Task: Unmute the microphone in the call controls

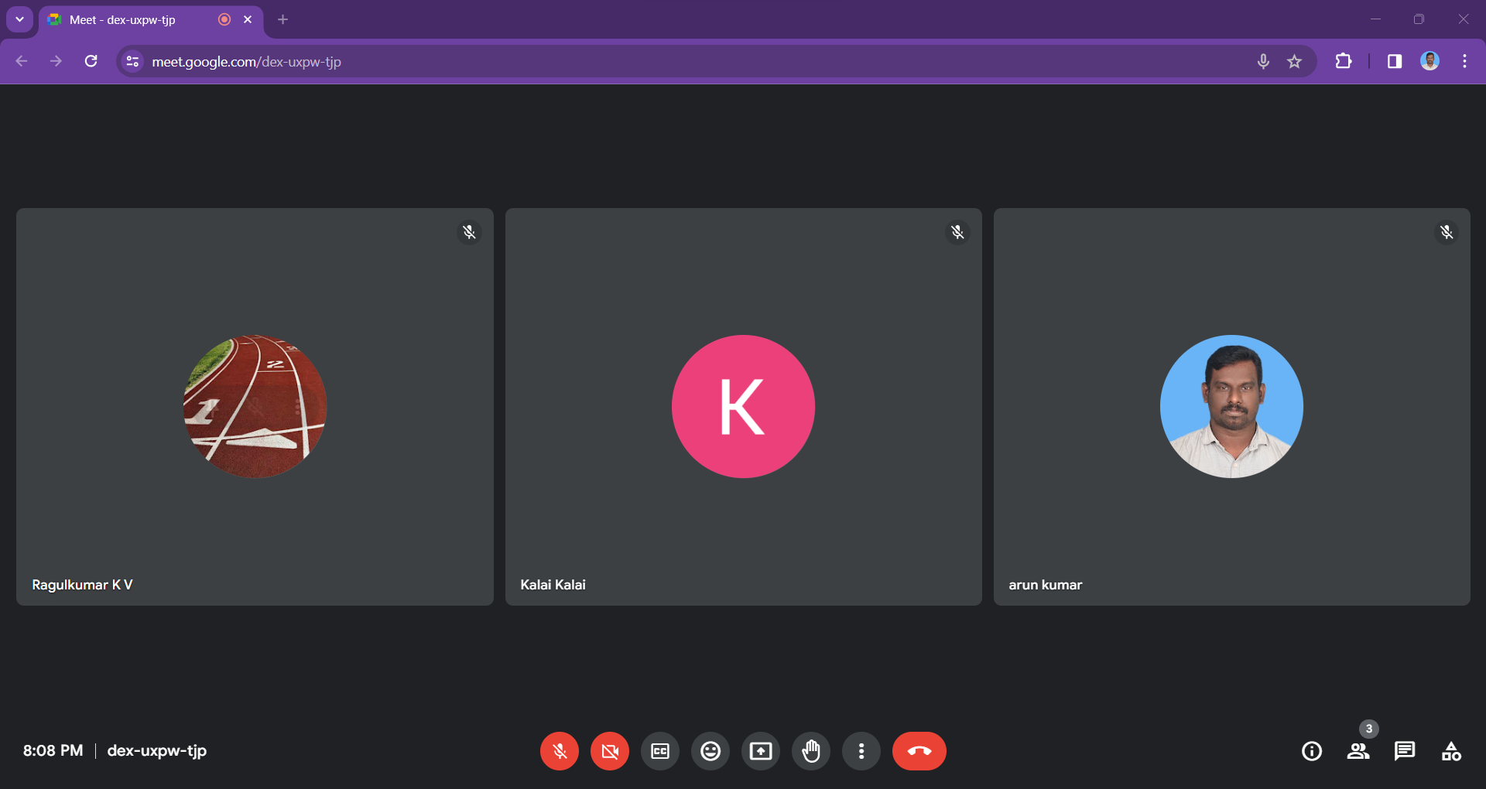Action: 559,751
